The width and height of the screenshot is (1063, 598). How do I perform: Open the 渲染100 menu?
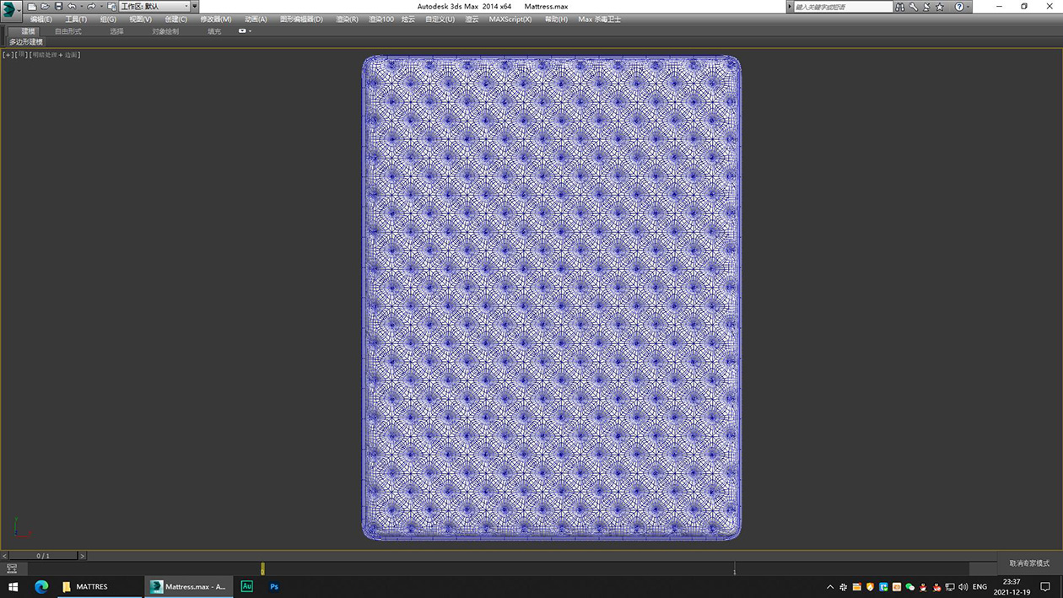(x=381, y=19)
